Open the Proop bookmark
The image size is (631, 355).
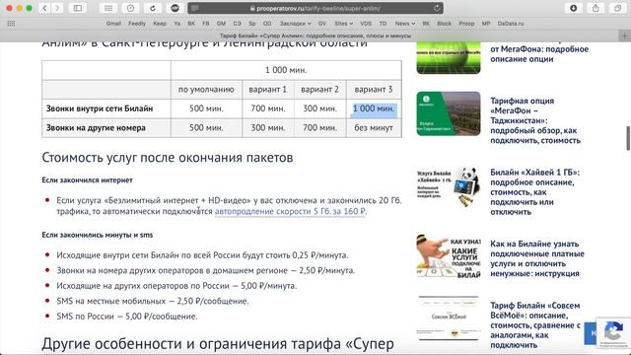(466, 24)
